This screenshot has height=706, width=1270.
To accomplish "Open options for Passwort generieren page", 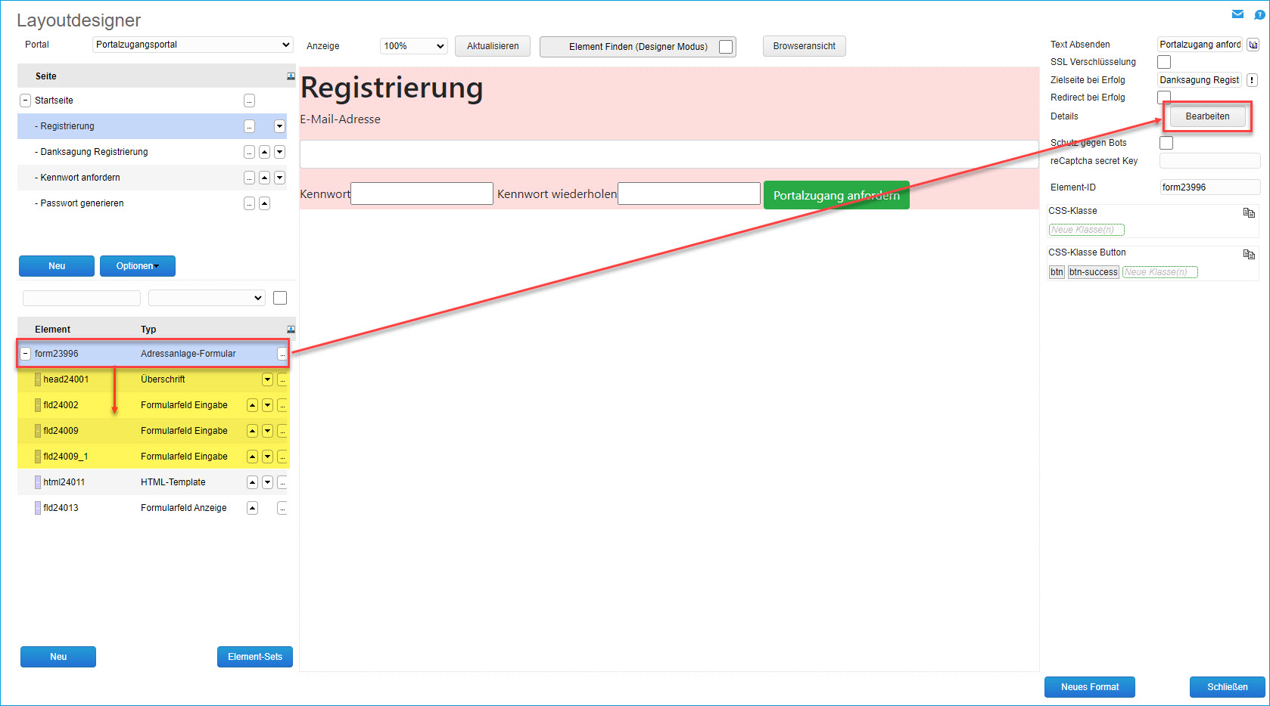I will coord(249,203).
